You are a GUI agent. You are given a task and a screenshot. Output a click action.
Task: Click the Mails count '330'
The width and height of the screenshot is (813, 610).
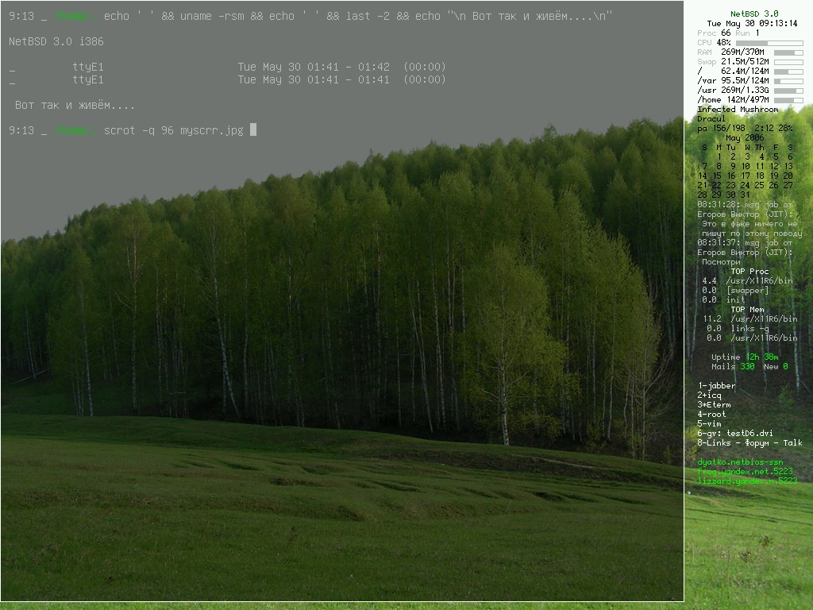click(x=747, y=367)
